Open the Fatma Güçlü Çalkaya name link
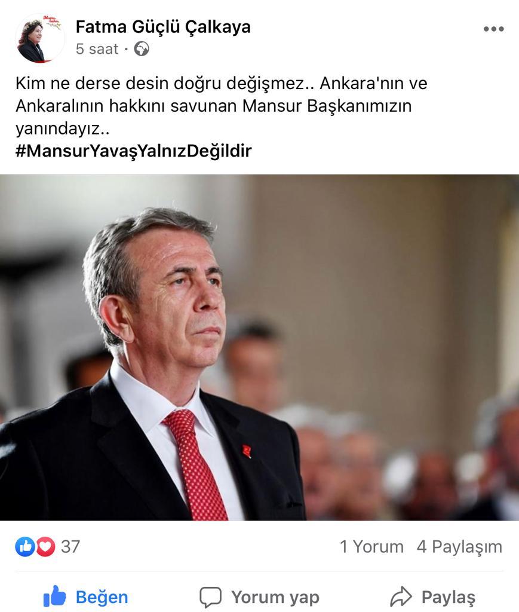This screenshot has height=612, width=519. coord(163,27)
